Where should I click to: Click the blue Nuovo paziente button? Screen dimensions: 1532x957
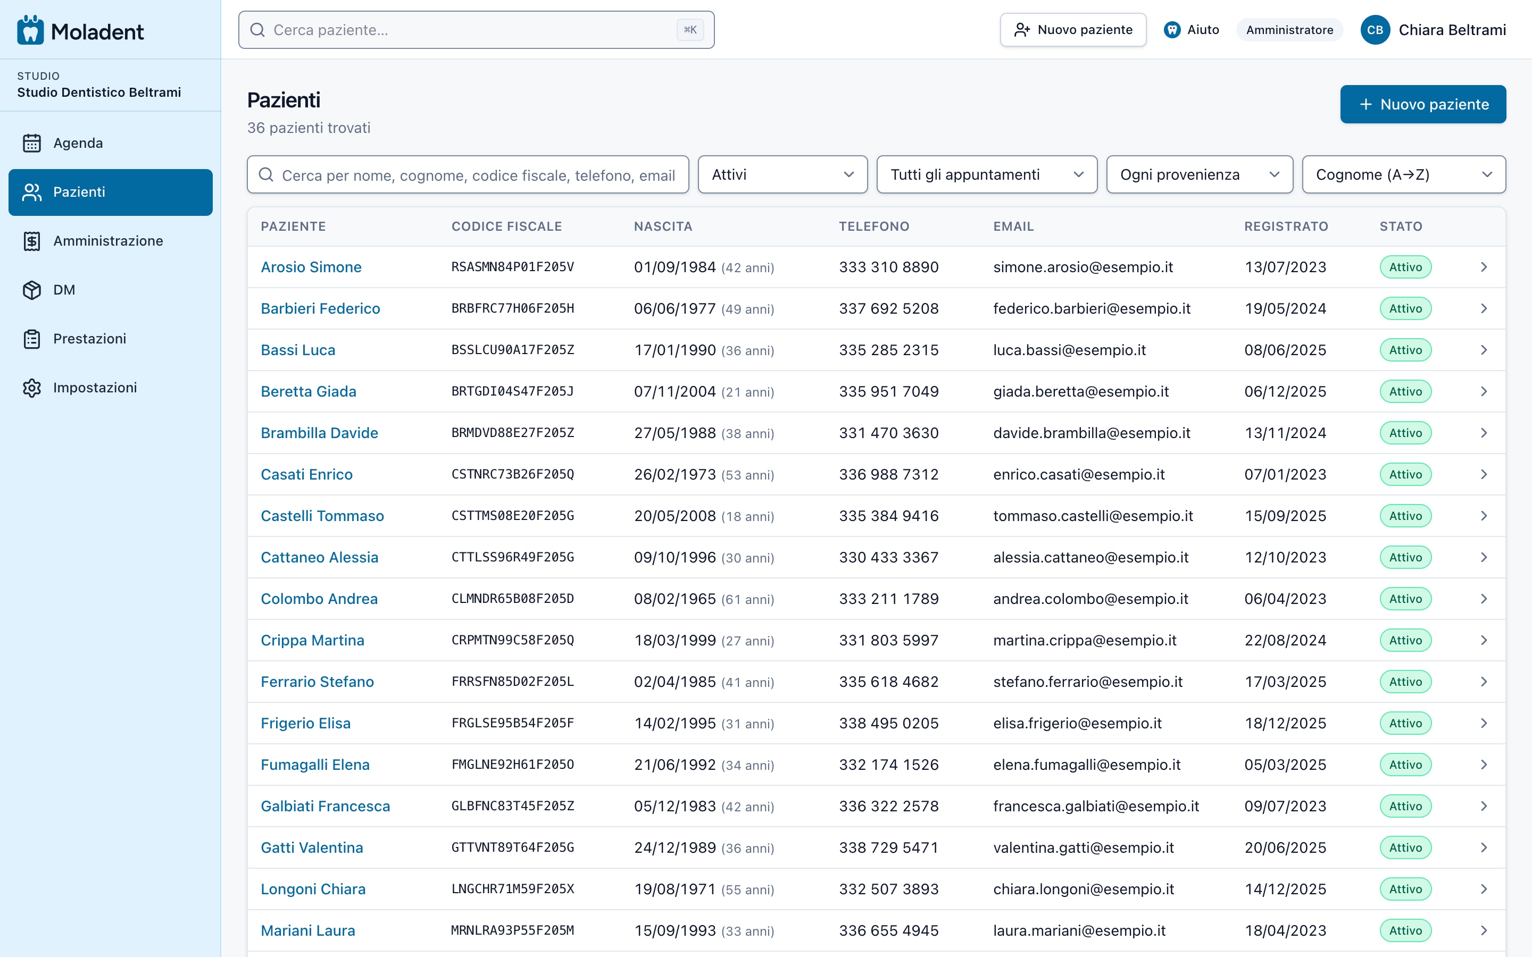click(x=1422, y=104)
